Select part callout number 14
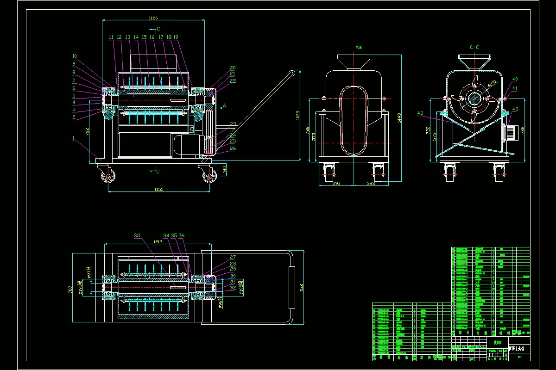 [136, 37]
